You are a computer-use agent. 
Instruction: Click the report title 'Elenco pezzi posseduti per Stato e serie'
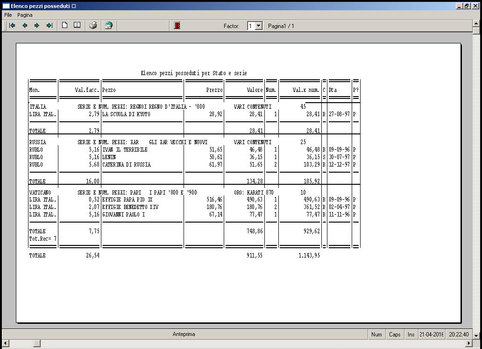194,73
